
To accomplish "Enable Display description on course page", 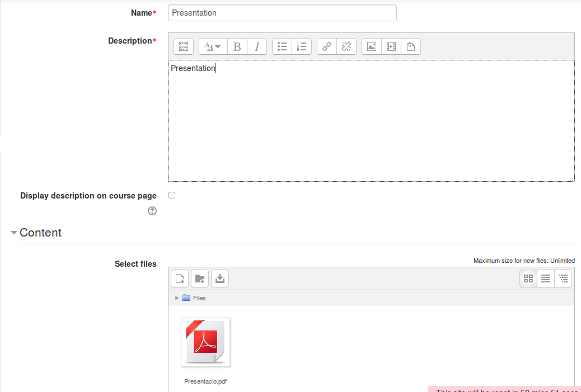I will (x=172, y=195).
